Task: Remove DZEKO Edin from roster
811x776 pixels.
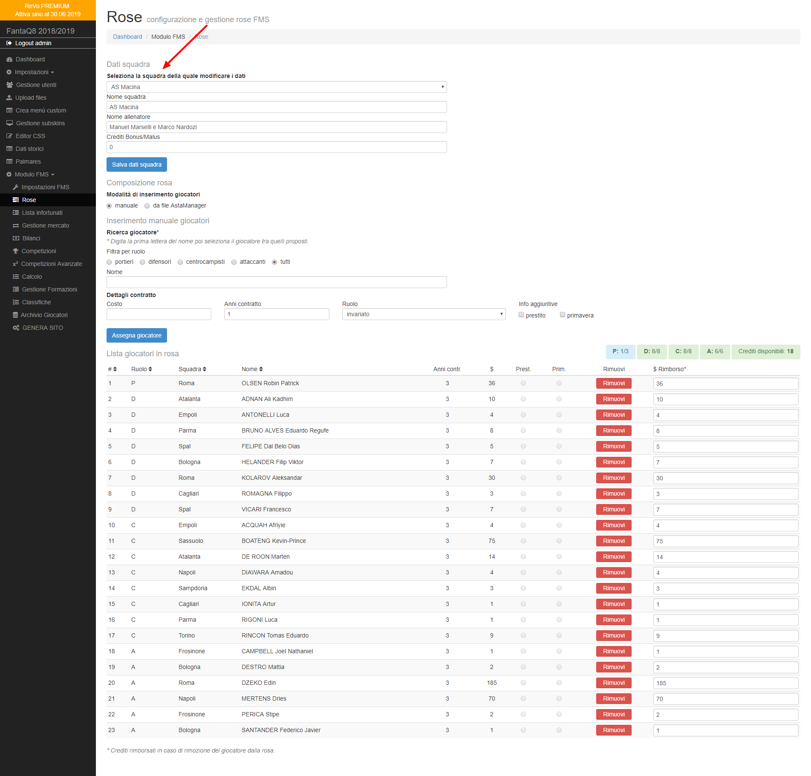Action: (614, 683)
